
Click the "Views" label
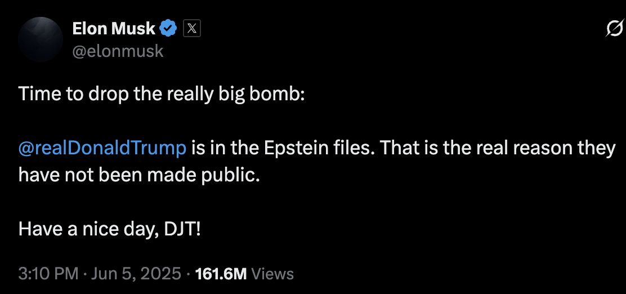pos(272,274)
